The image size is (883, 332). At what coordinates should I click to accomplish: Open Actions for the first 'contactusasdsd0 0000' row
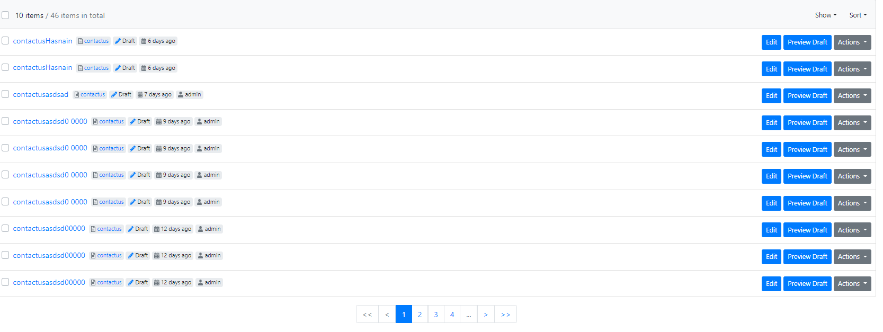[x=852, y=123]
